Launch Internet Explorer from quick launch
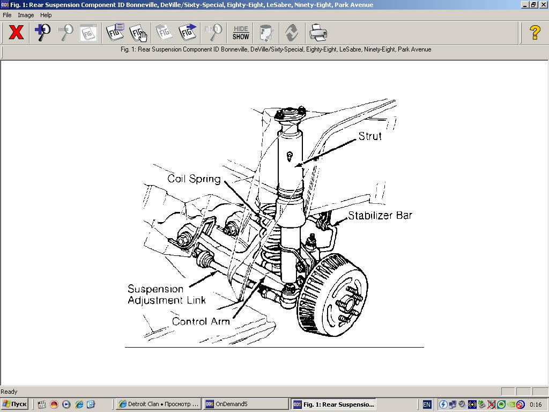The image size is (549, 412). pos(79,404)
